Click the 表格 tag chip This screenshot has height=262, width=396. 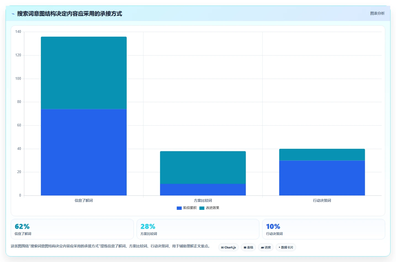pos(248,247)
